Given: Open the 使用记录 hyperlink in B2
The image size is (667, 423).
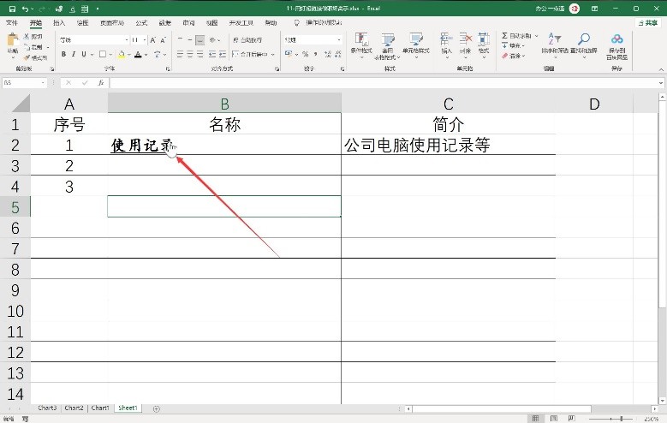Looking at the screenshot, I should [x=141, y=145].
